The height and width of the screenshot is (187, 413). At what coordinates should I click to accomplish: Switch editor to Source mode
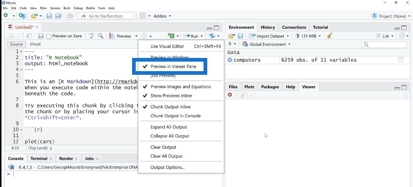tap(17, 44)
